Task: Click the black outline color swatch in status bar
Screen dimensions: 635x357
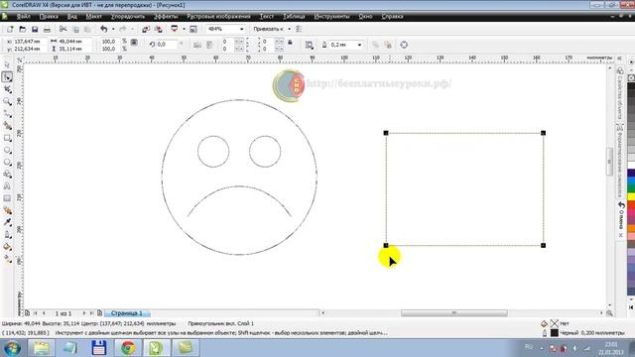Action: pos(555,333)
